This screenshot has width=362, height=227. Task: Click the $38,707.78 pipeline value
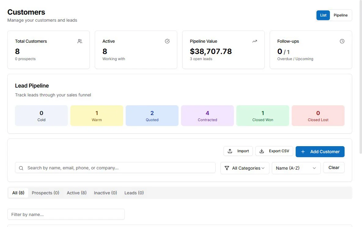point(211,51)
